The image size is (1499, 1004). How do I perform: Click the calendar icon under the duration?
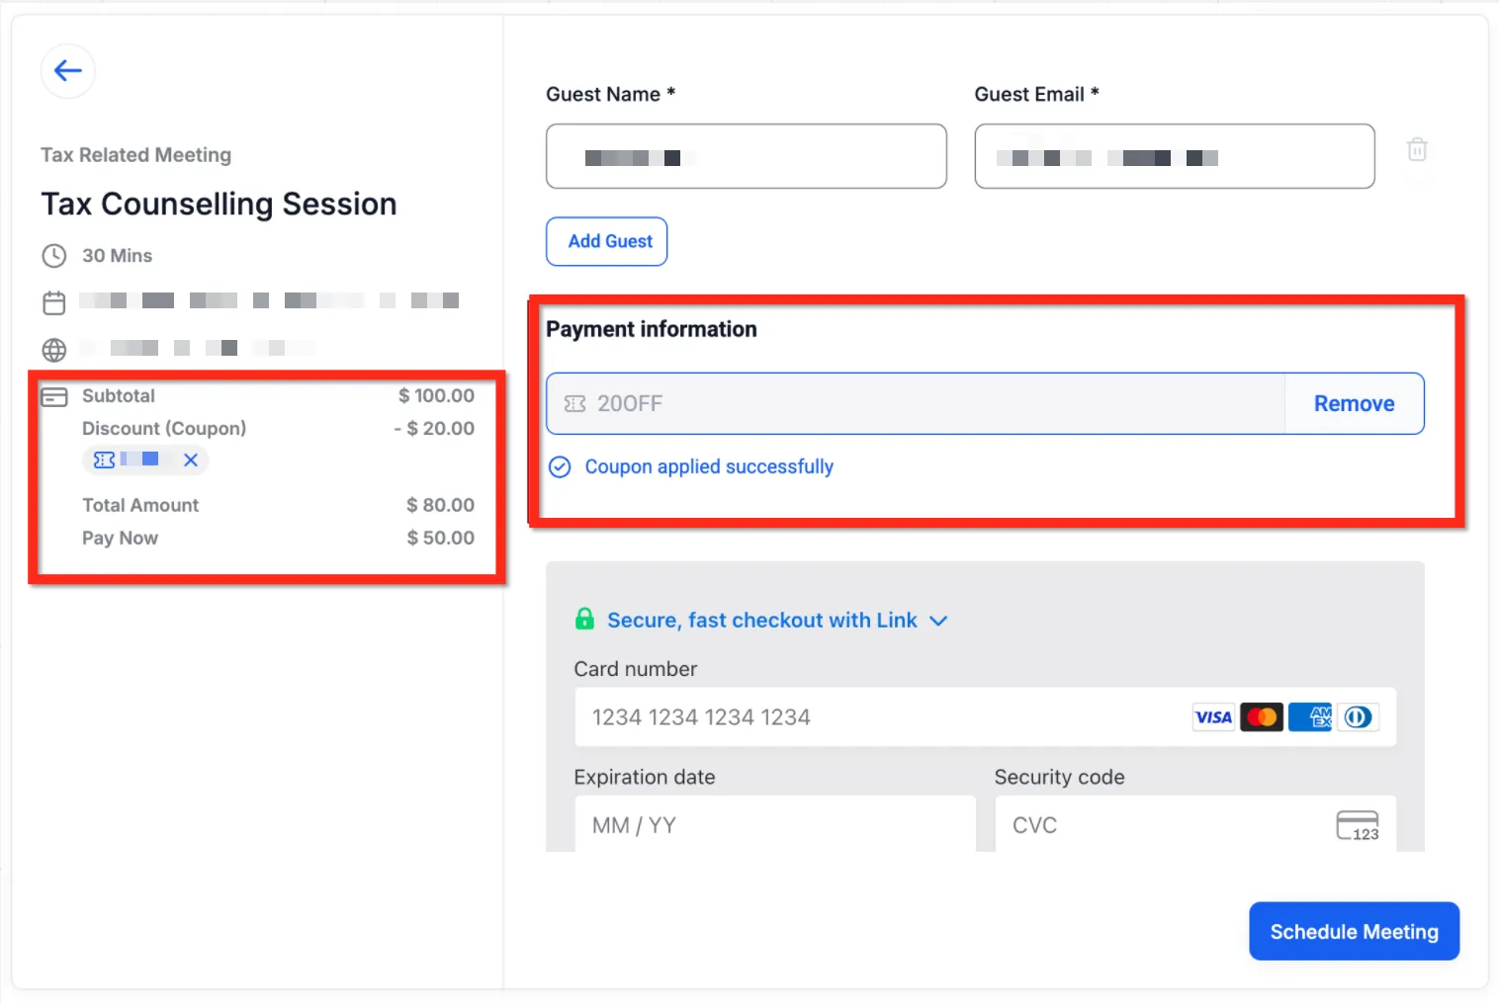[54, 302]
